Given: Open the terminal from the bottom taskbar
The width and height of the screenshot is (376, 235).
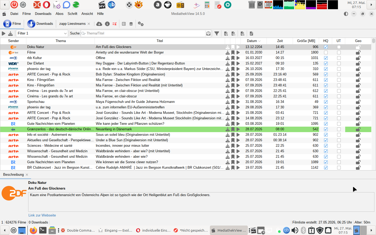Looking at the screenshot, I should [x=43, y=230].
